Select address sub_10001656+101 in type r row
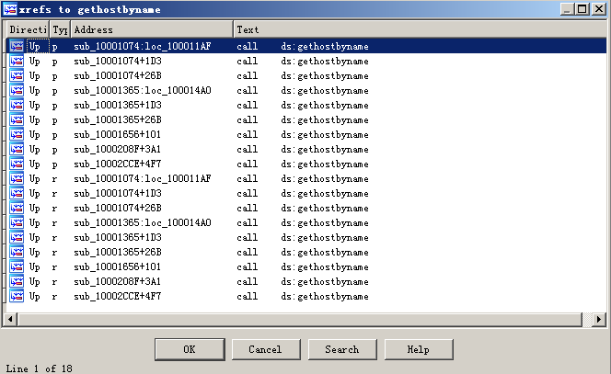This screenshot has height=374, width=611. 117,267
